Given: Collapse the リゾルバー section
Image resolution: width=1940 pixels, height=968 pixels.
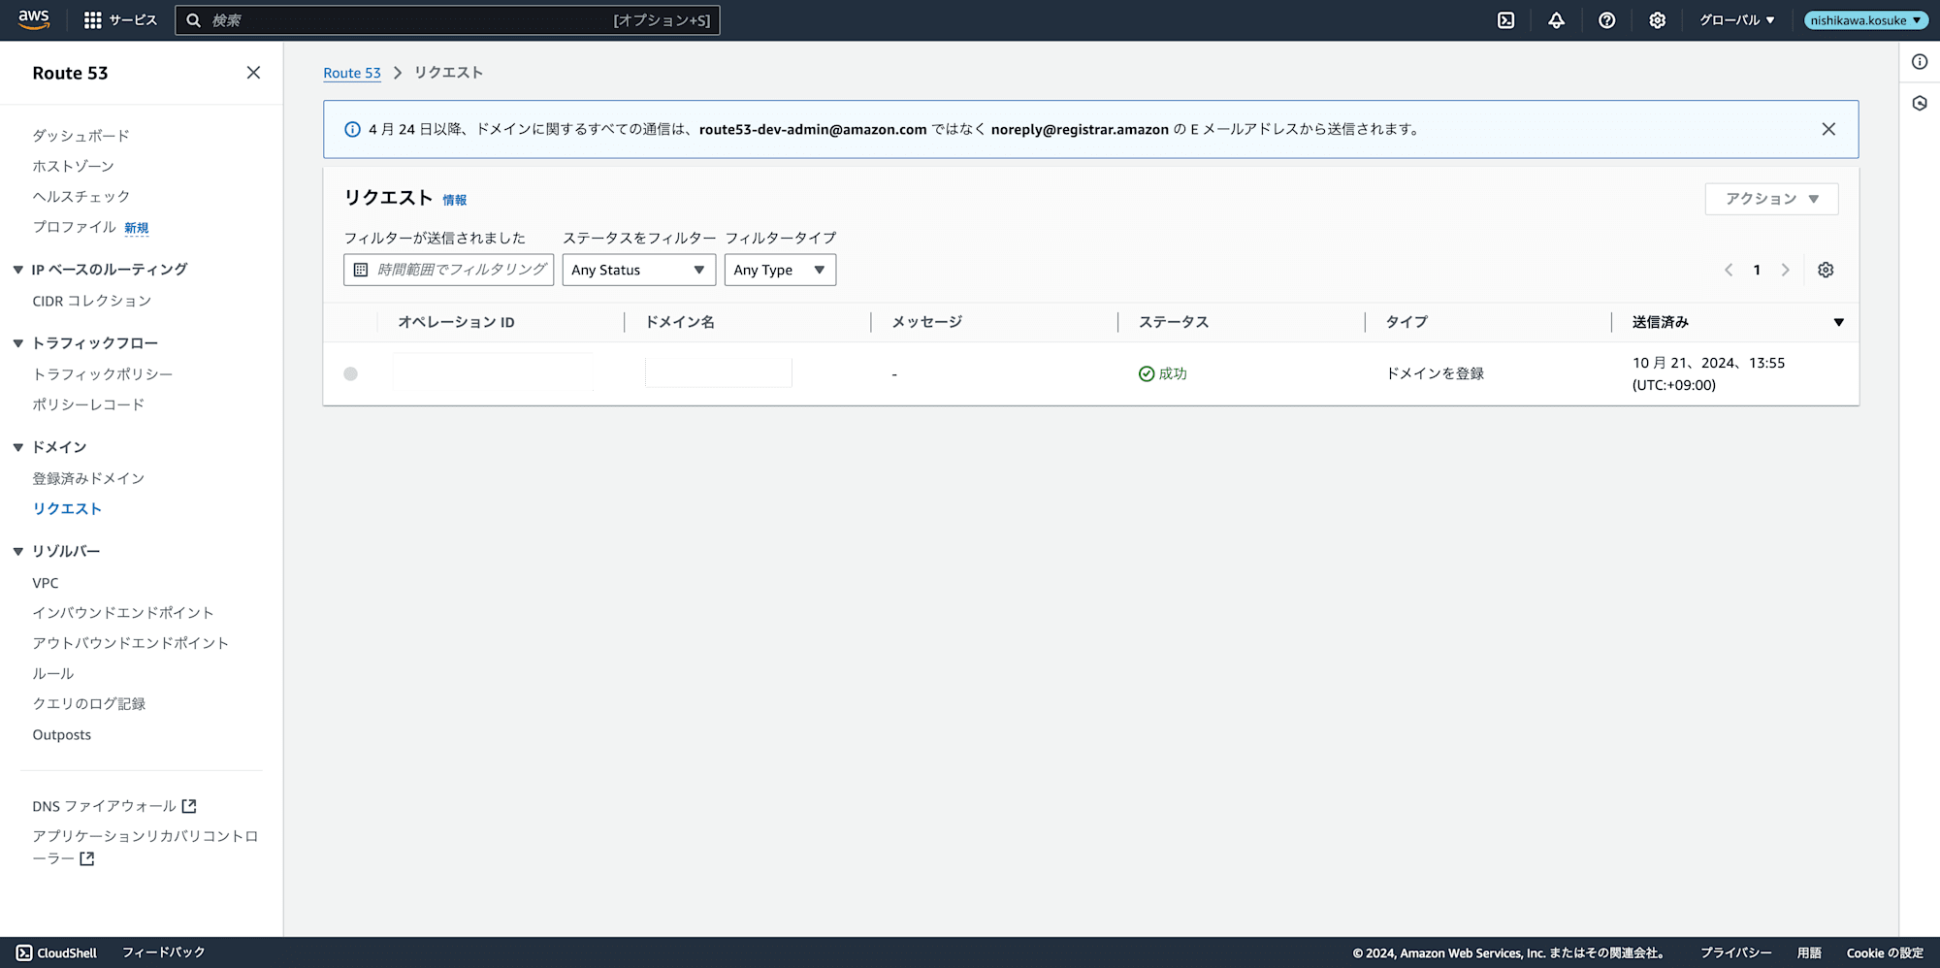Looking at the screenshot, I should (17, 551).
